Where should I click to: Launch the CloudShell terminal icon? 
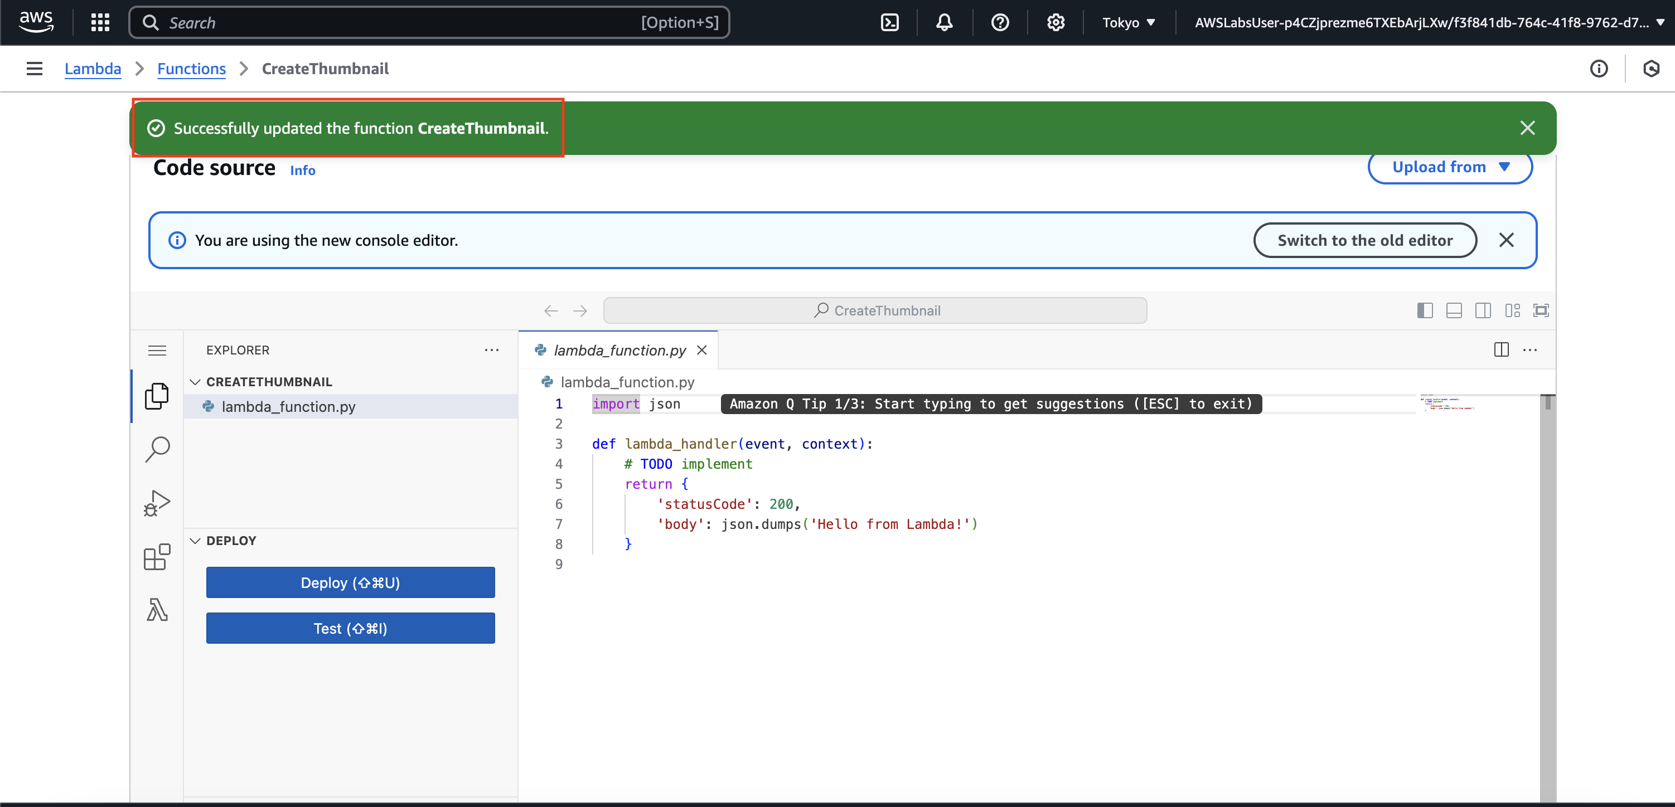pyautogui.click(x=889, y=23)
